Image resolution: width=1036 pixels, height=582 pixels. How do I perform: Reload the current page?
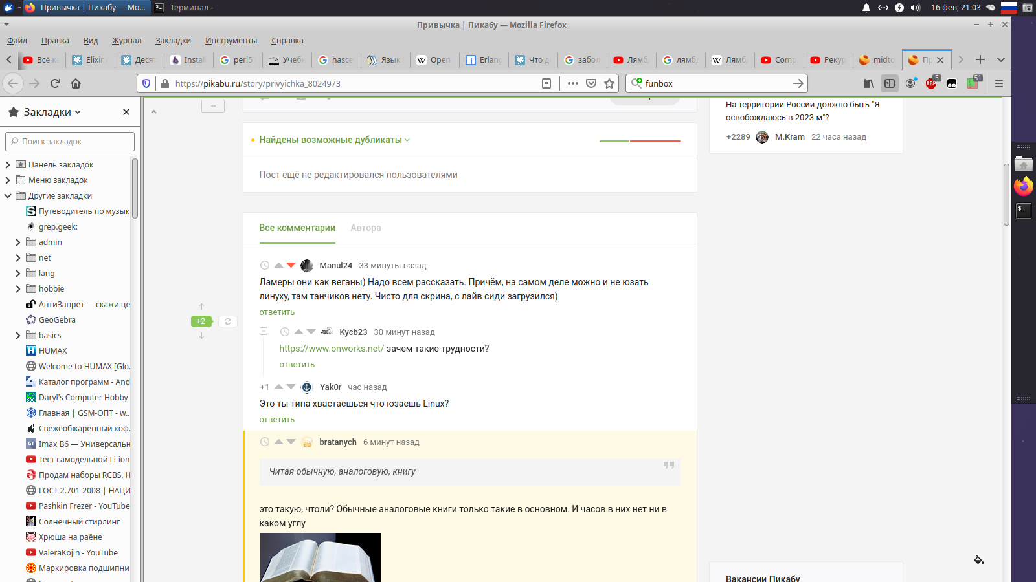(55, 83)
